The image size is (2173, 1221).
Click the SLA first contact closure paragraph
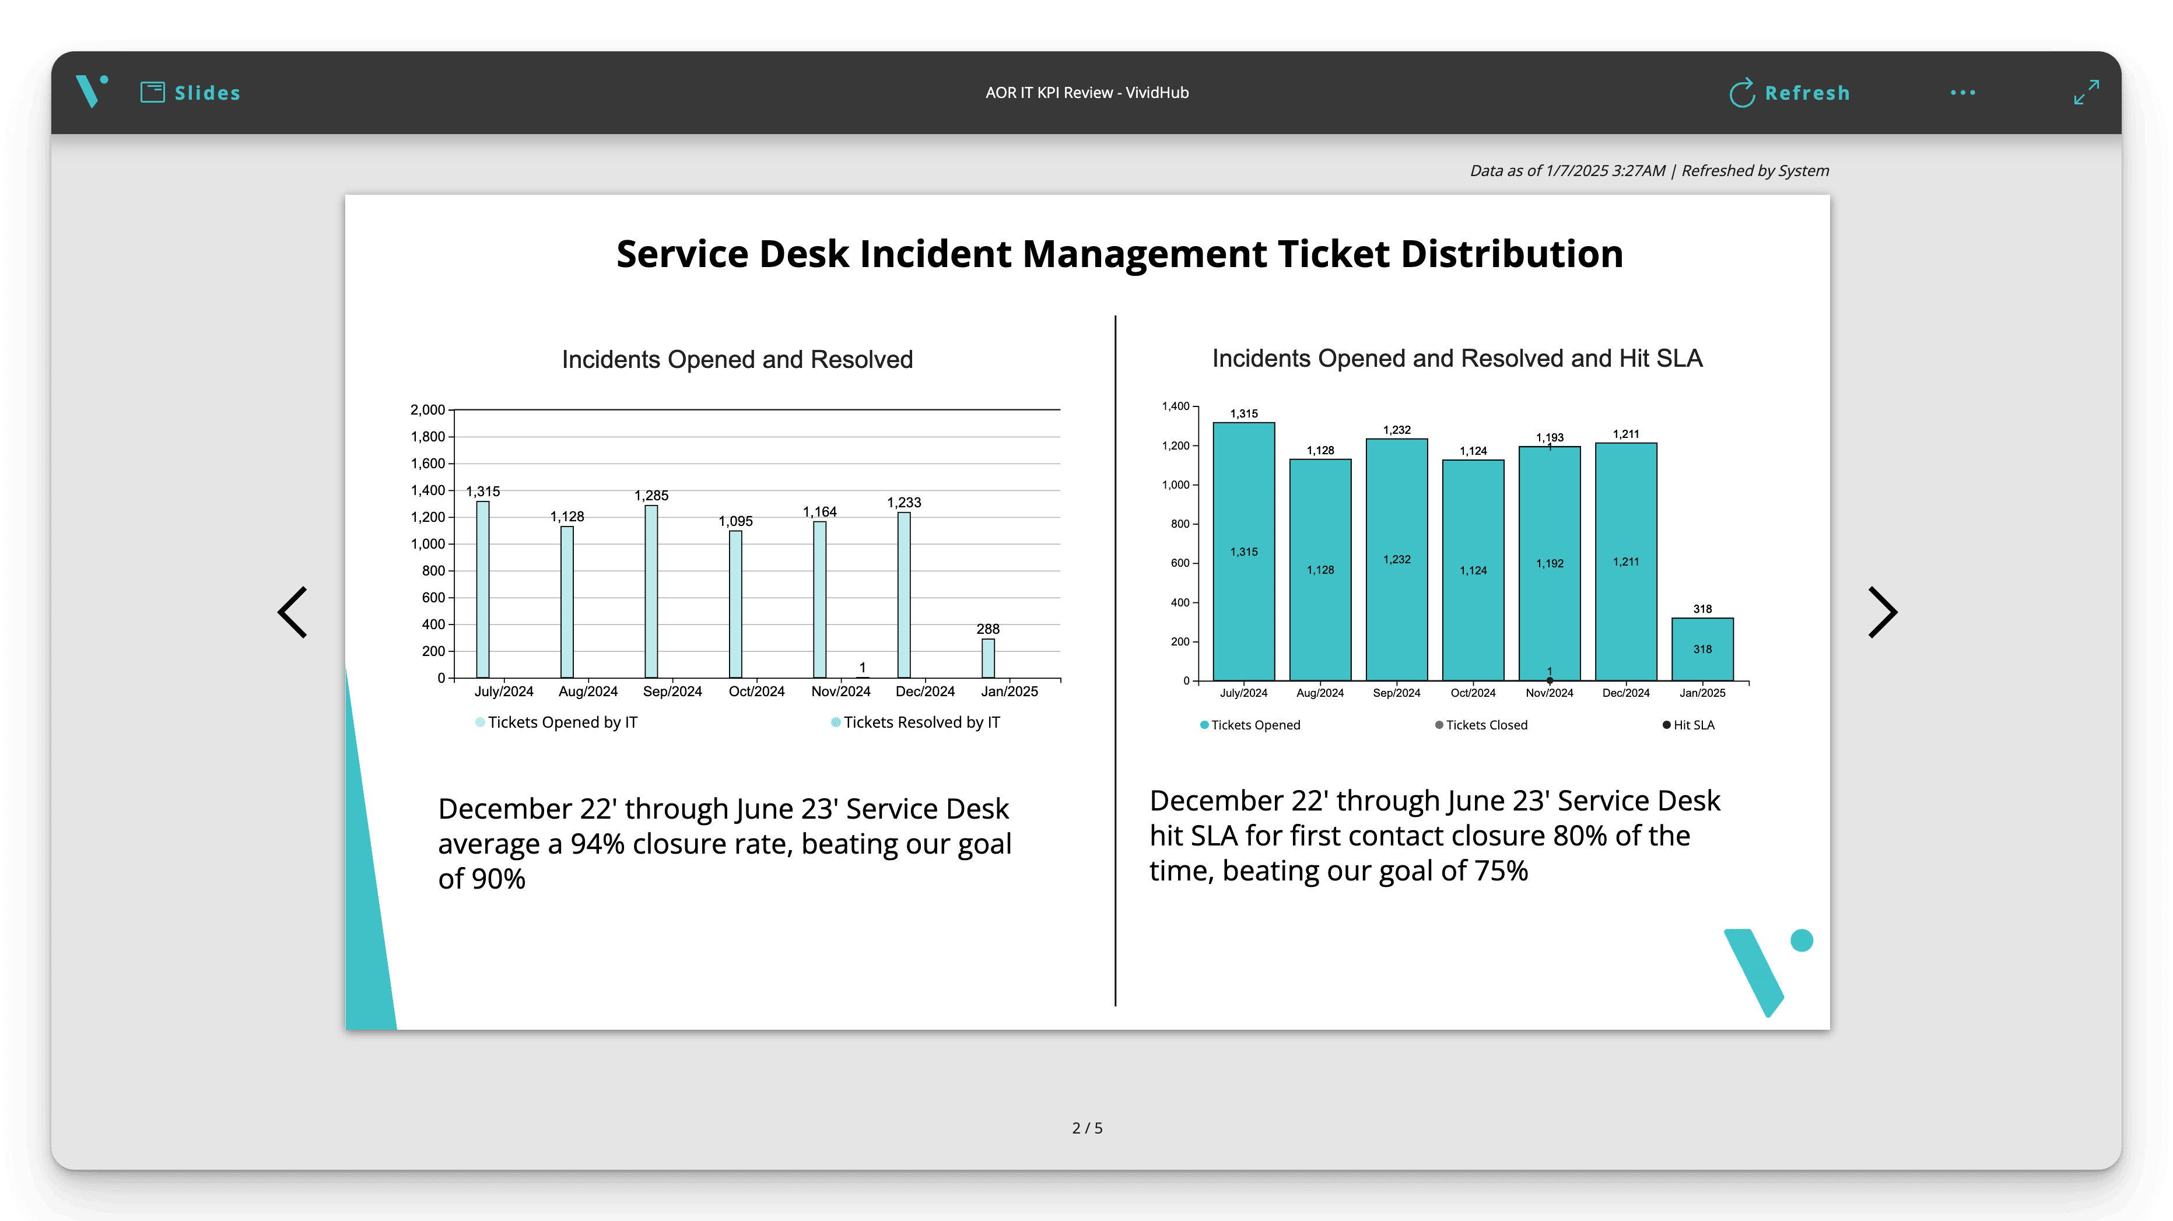(1434, 836)
